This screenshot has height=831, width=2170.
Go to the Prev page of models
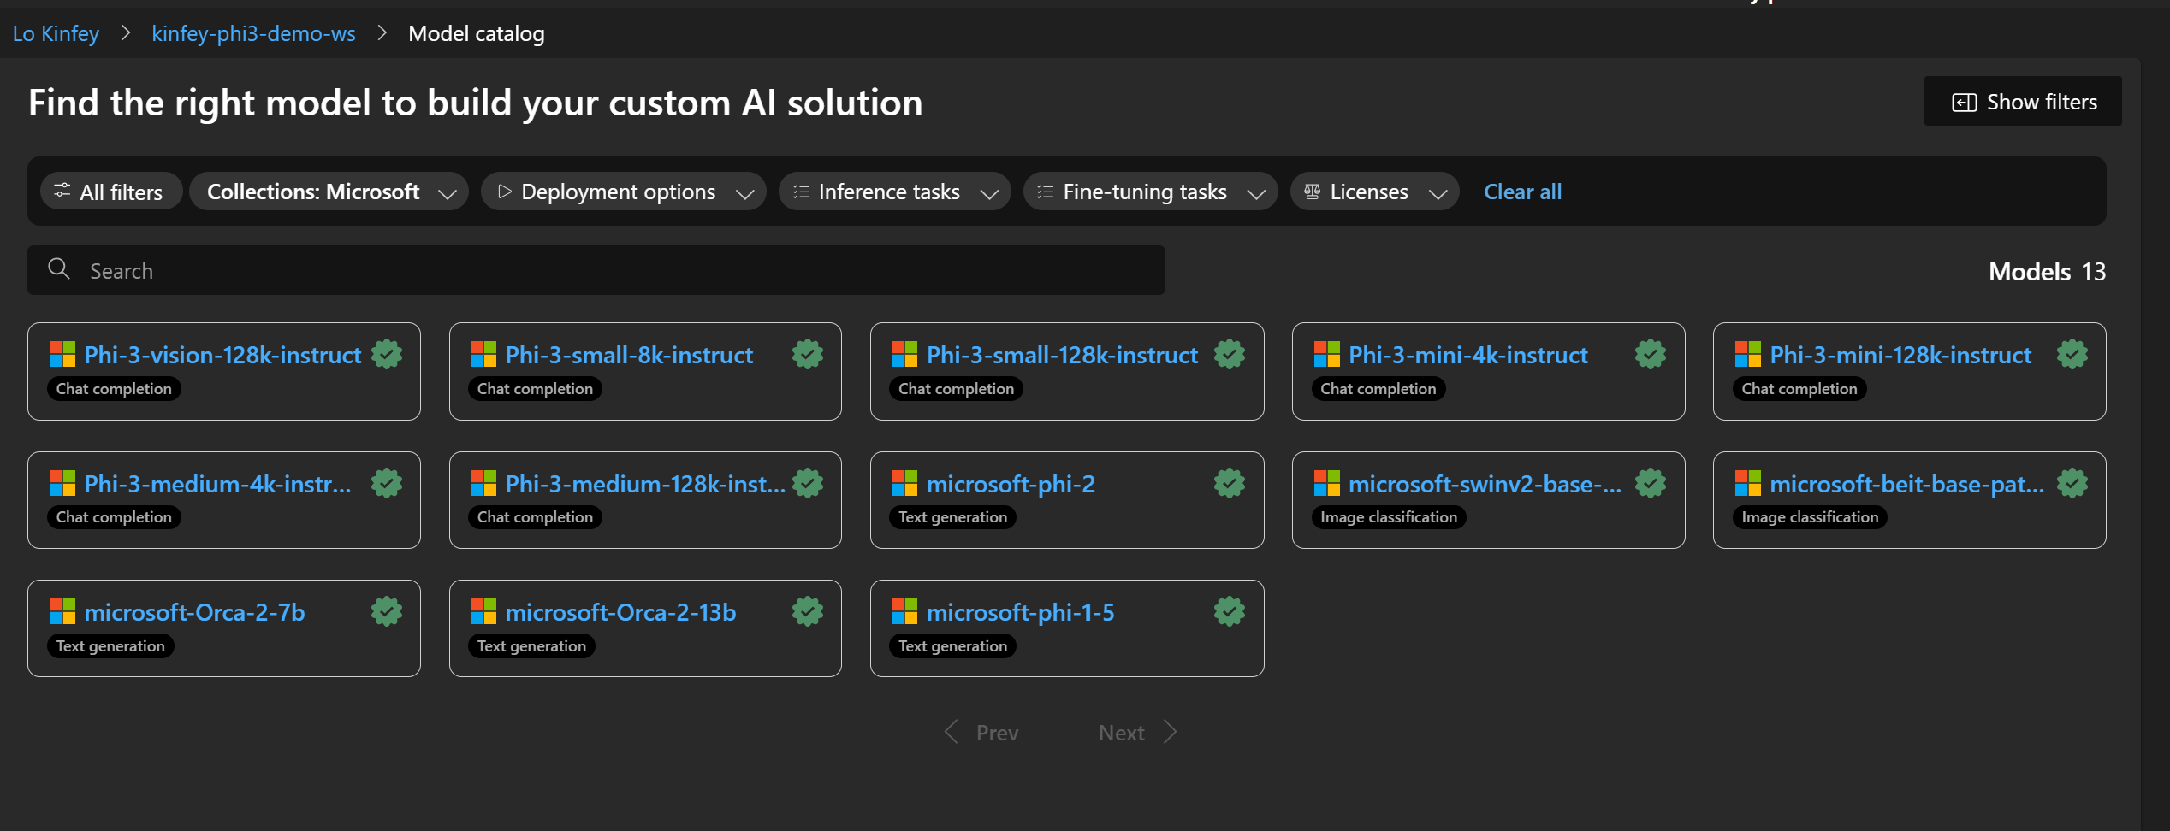click(x=981, y=733)
